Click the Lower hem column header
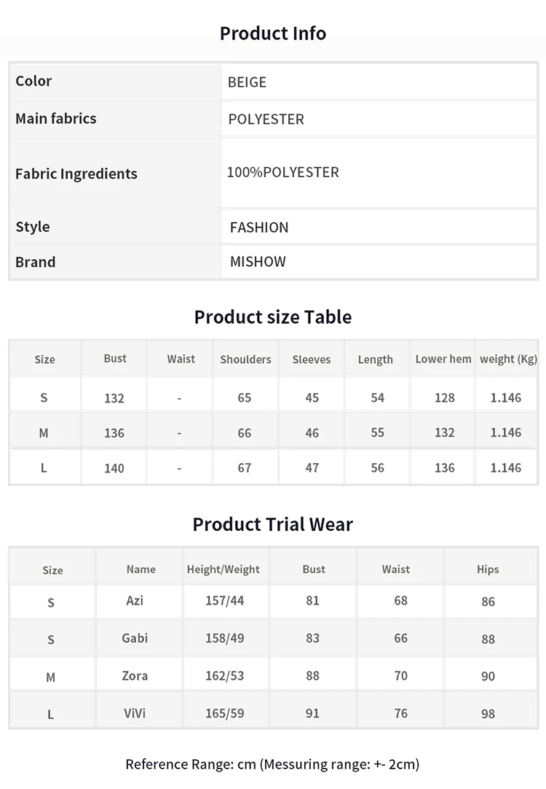 point(443,359)
